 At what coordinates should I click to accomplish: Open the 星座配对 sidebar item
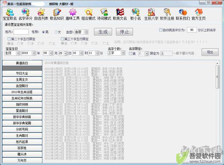click(22, 111)
